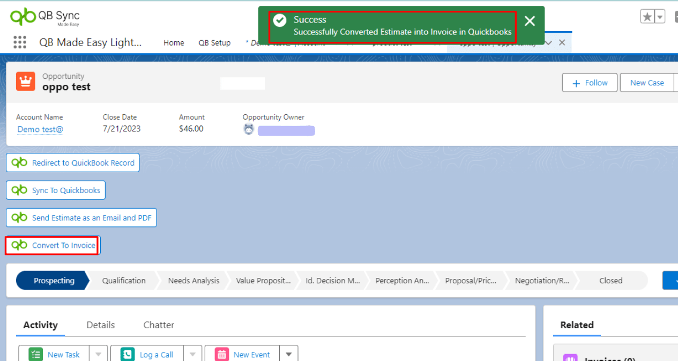This screenshot has width=678, height=361.
Task: Click the QB Made Easy Lightning app name
Action: (91, 42)
